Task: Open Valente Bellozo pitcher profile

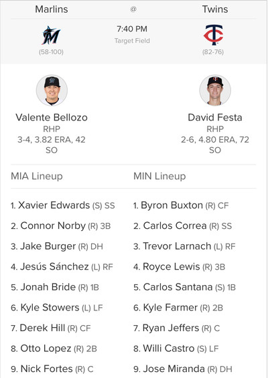Action: (52, 117)
